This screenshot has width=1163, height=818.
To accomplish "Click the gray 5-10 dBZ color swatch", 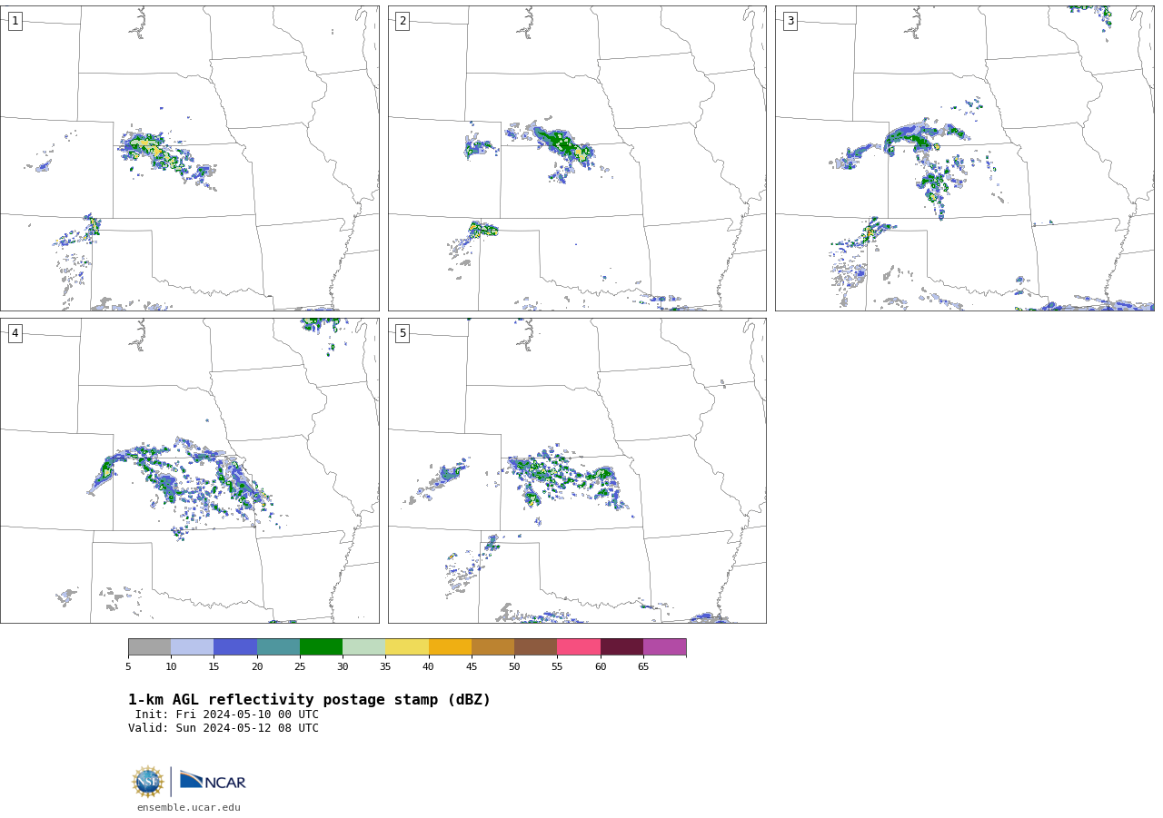I will [x=149, y=646].
